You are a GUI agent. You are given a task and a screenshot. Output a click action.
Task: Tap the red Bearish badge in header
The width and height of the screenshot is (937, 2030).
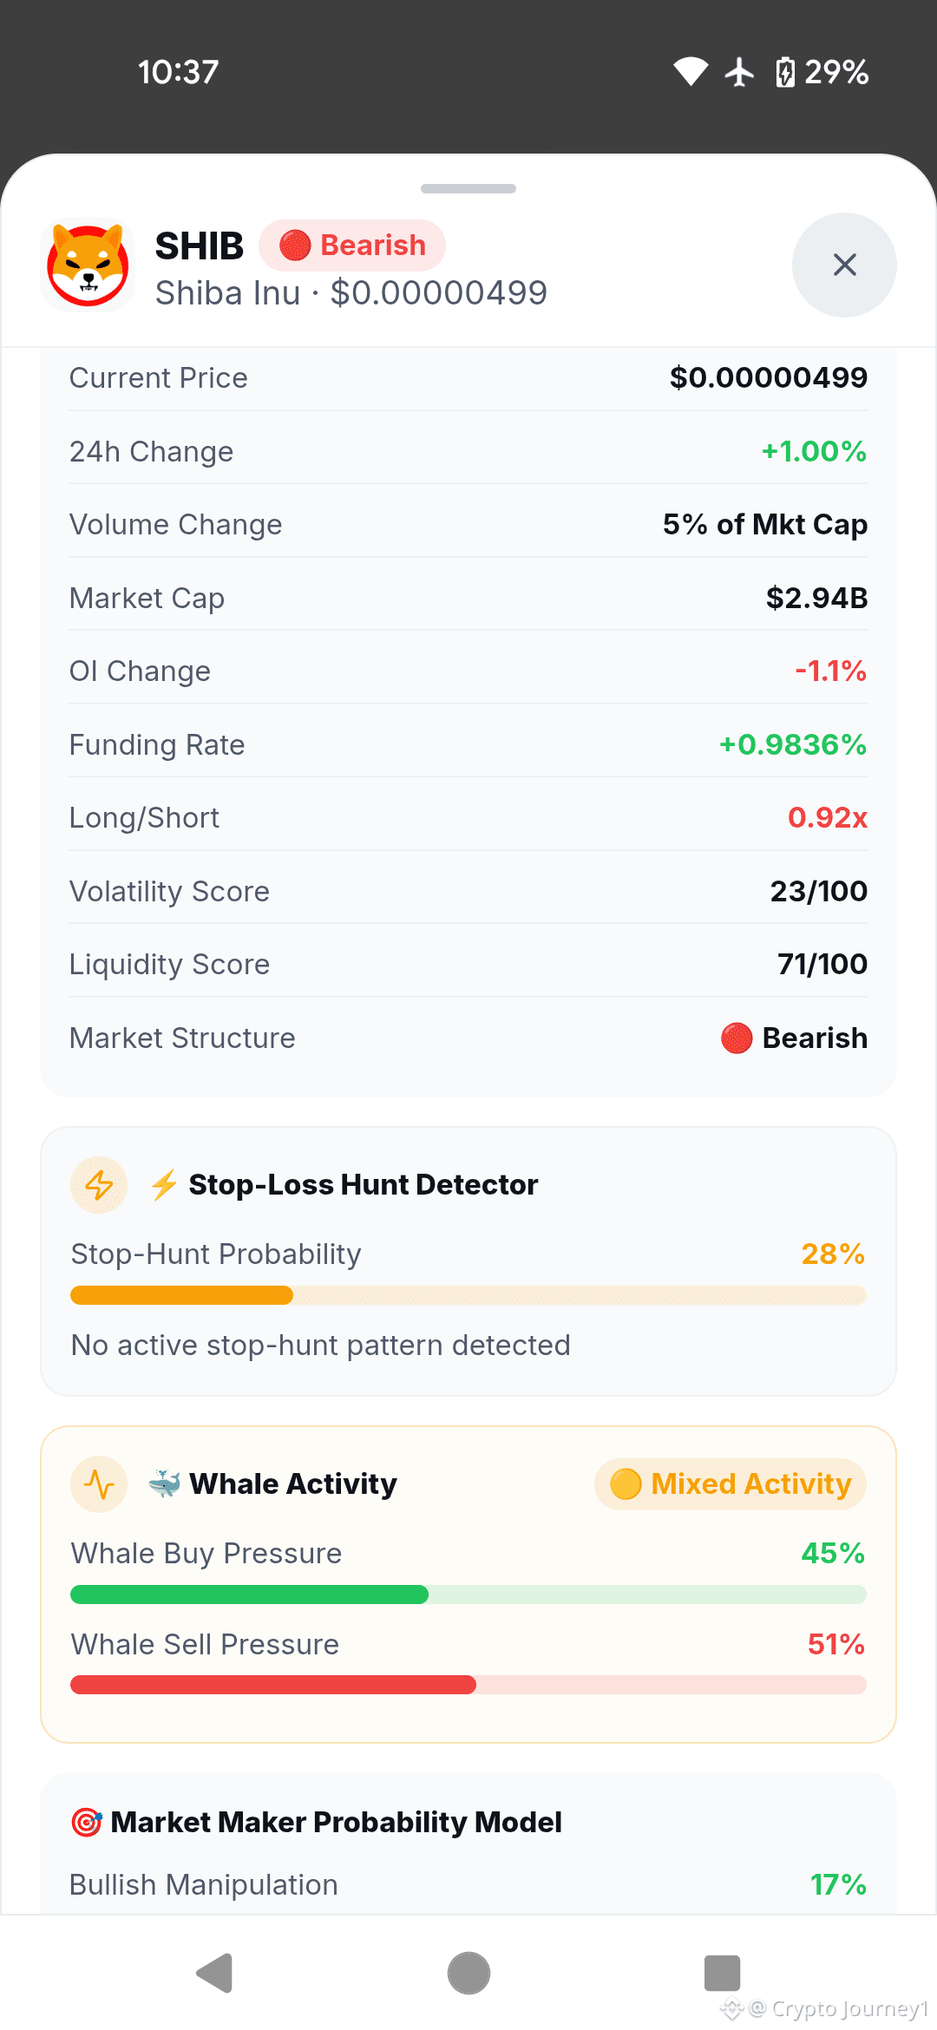[352, 246]
